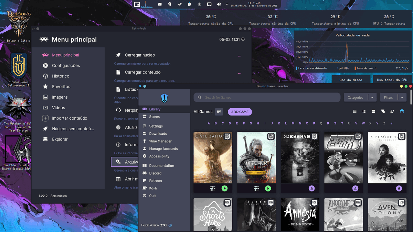
Task: Open settings for Civilization VI card
Action: [213, 188]
